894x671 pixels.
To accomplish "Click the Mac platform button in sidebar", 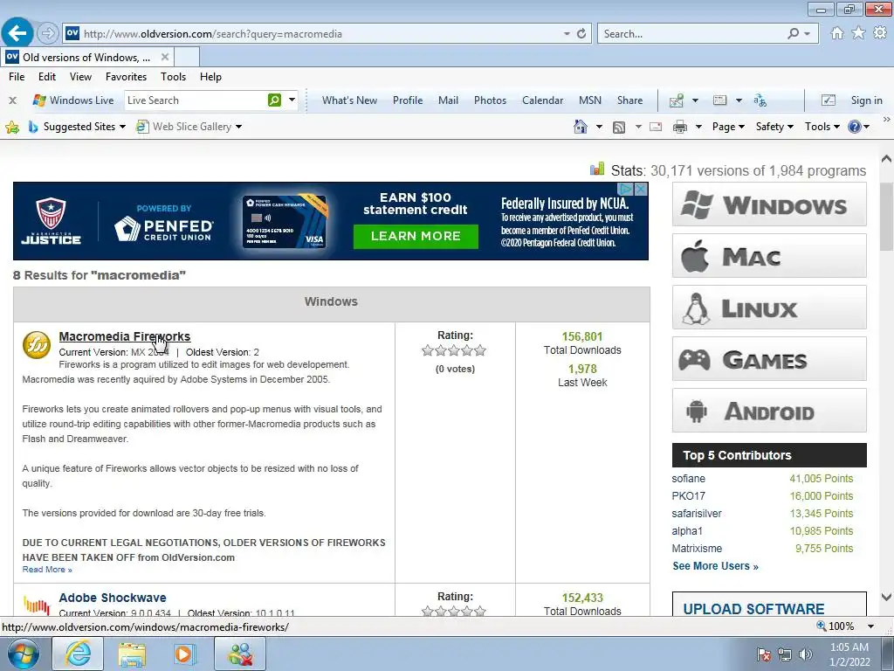I will (769, 256).
